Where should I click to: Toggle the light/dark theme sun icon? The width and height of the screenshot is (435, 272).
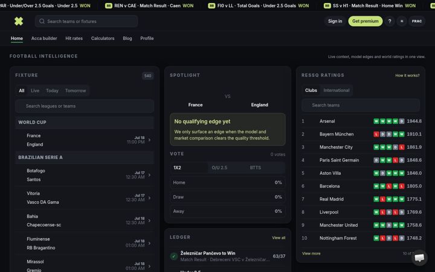[x=401, y=21]
